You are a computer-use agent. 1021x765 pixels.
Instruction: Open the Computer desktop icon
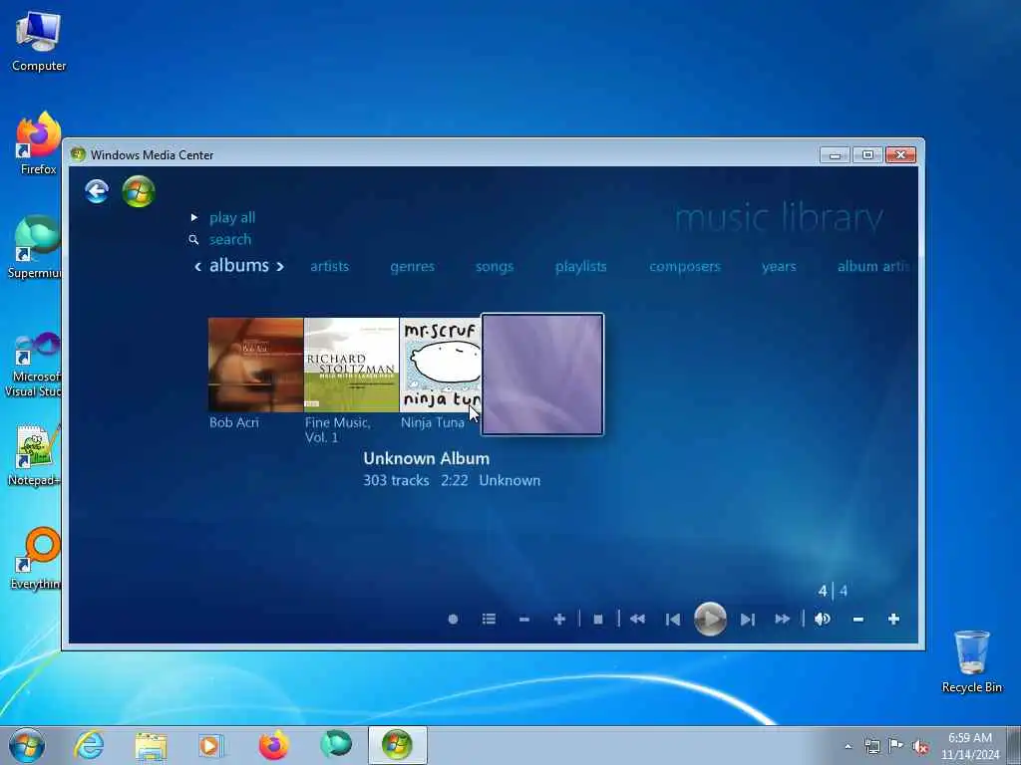(x=39, y=42)
